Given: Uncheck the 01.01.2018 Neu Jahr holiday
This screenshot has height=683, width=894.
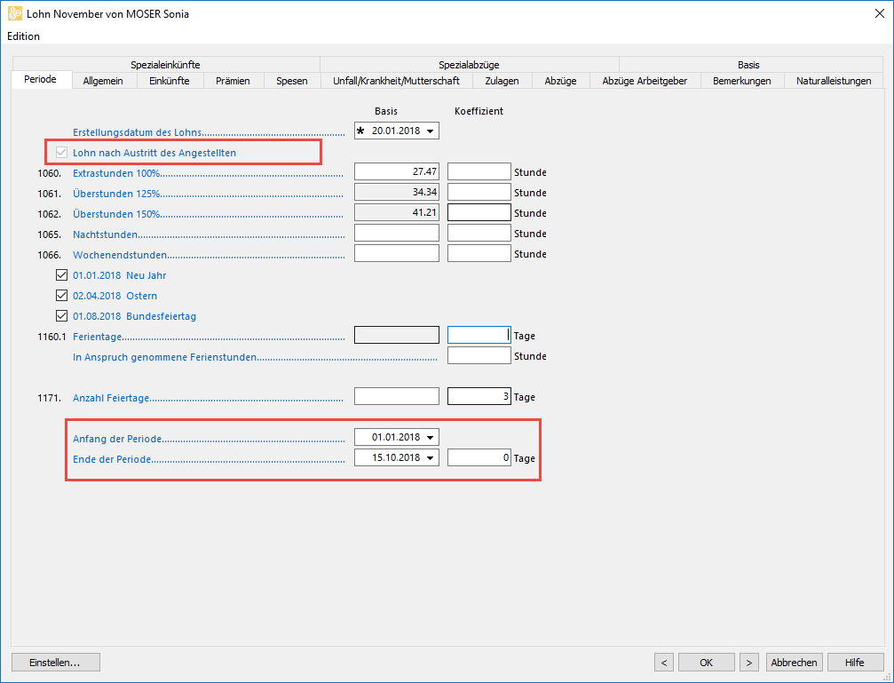Looking at the screenshot, I should 61,275.
